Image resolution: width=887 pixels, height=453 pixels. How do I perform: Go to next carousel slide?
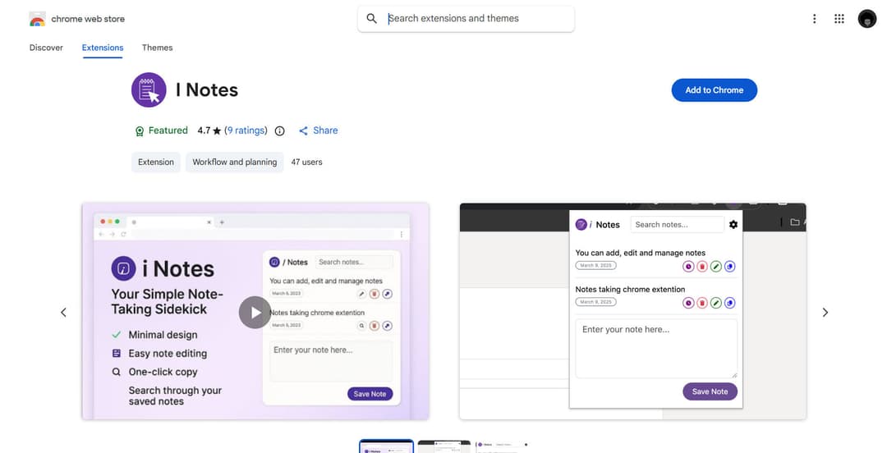825,312
